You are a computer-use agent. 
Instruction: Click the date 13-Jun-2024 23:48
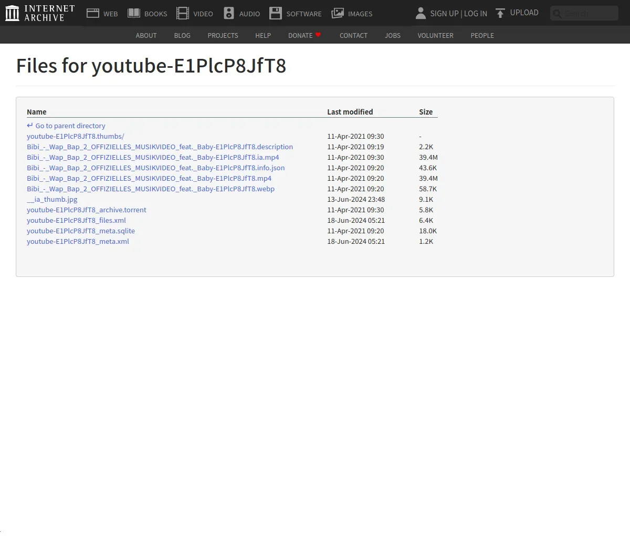pyautogui.click(x=356, y=199)
